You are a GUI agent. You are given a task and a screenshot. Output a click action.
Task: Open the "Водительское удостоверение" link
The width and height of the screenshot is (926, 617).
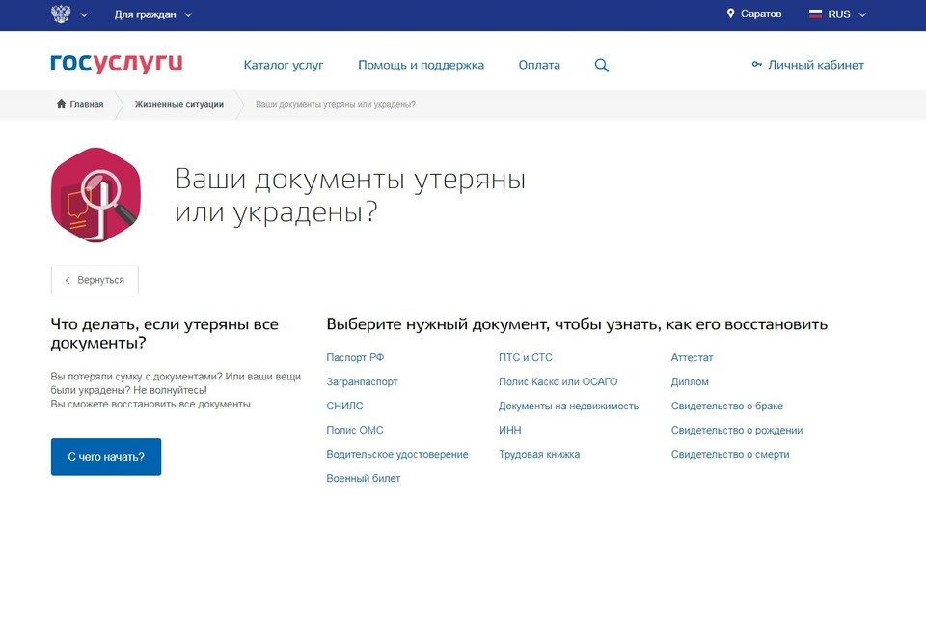click(x=396, y=455)
